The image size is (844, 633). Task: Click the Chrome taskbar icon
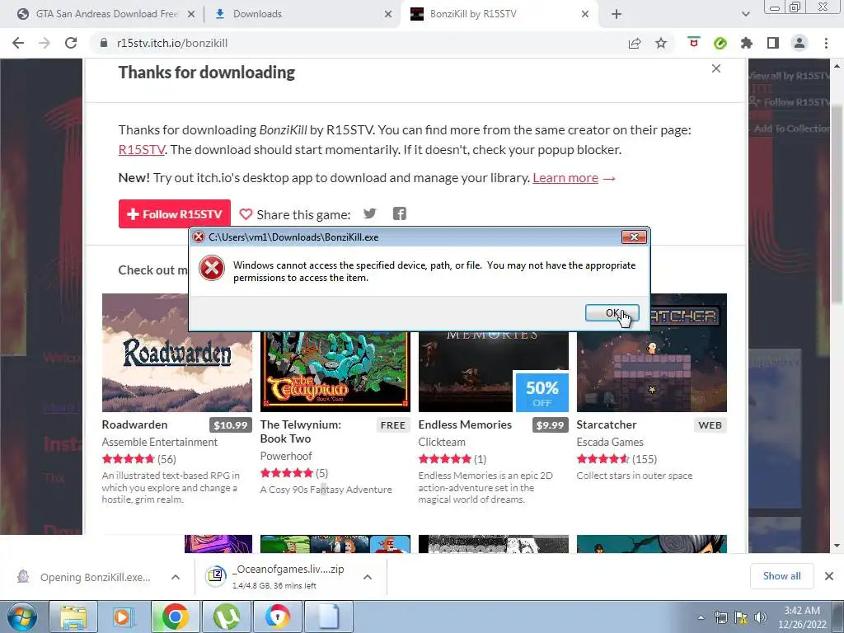[x=175, y=617]
